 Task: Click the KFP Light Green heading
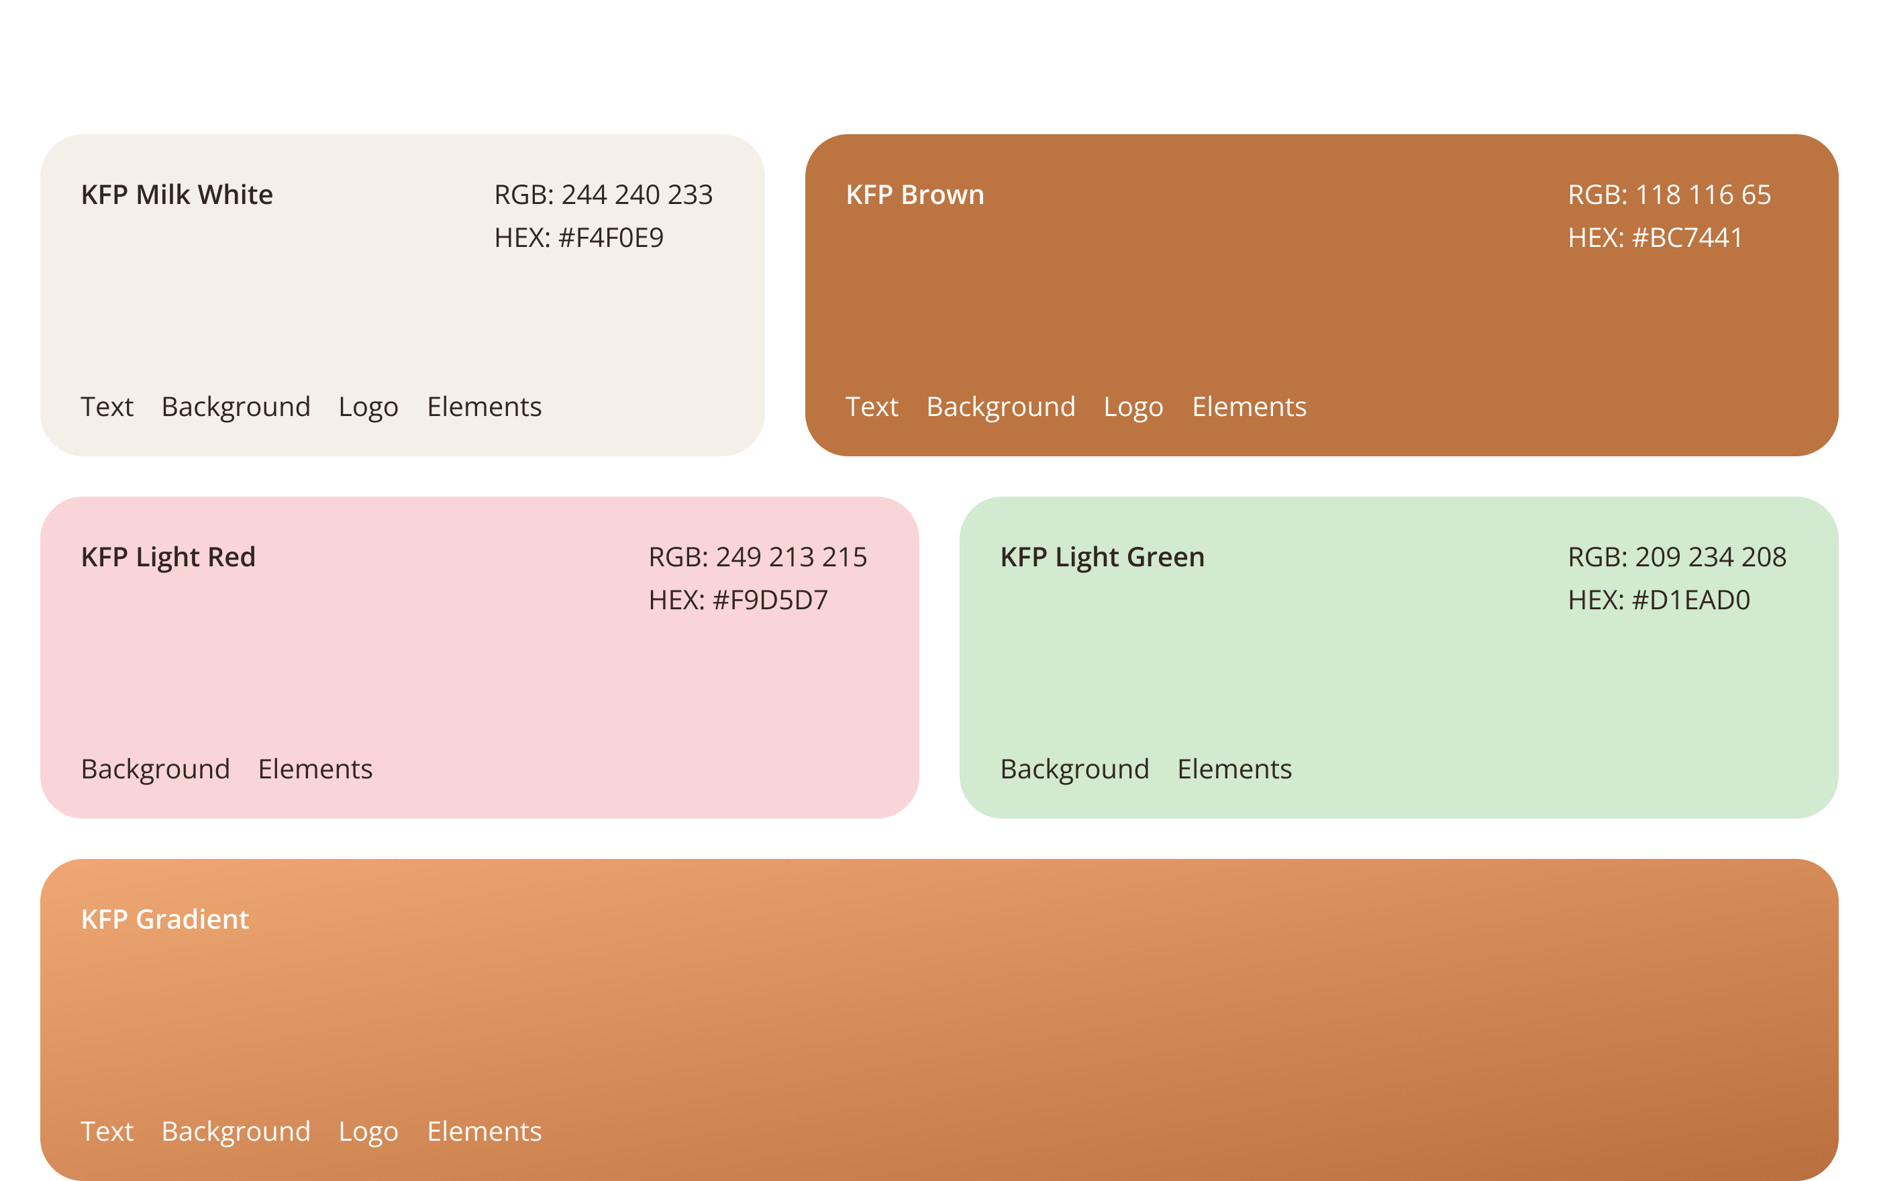click(1102, 557)
